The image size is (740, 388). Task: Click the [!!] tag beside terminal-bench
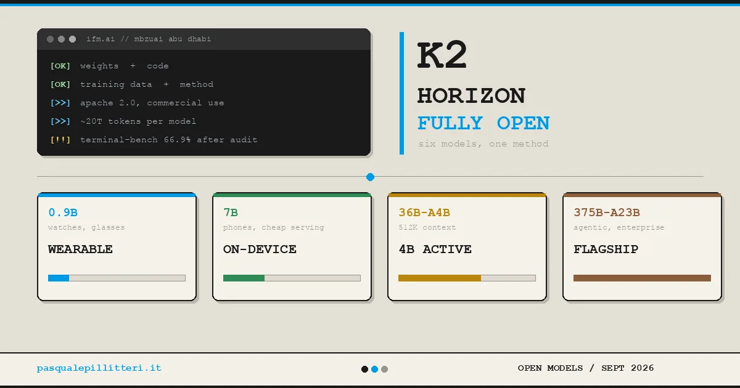(x=60, y=140)
